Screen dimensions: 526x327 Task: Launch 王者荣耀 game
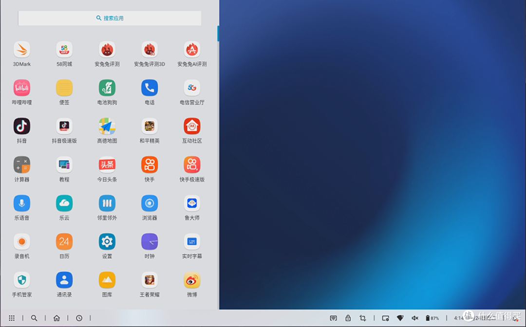click(150, 280)
